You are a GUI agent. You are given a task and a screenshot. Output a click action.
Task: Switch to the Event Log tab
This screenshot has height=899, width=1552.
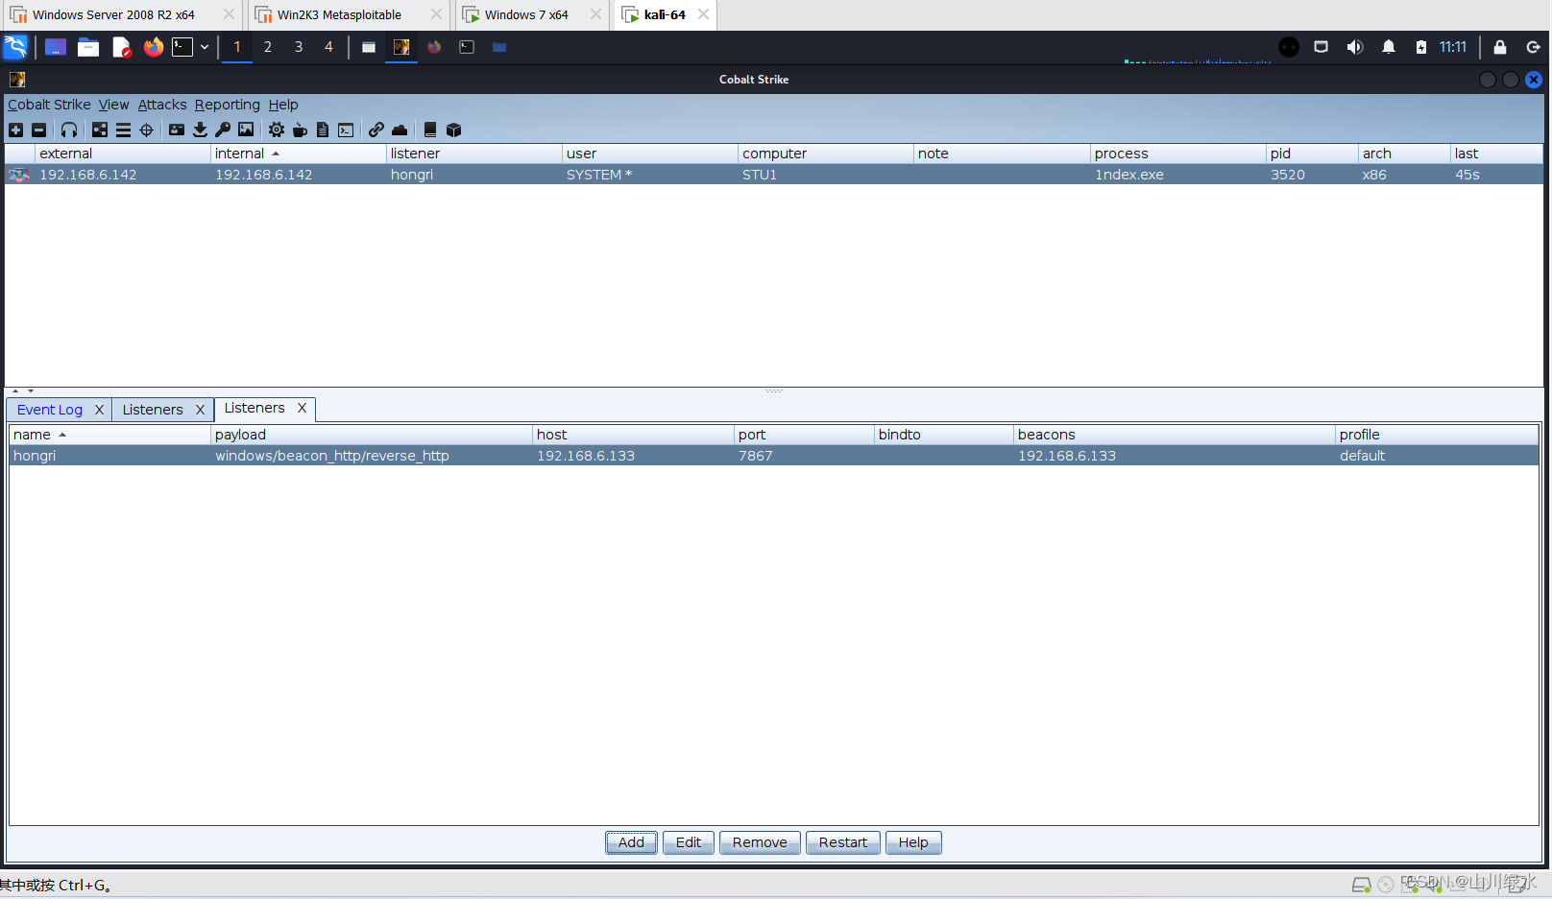[50, 410]
